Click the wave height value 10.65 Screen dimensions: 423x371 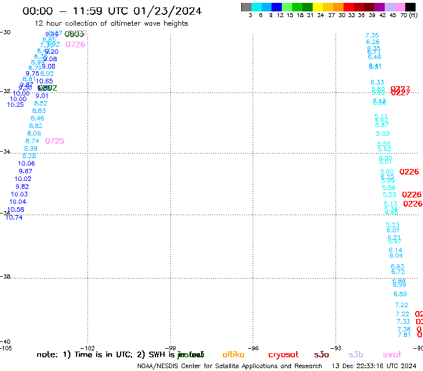44,81
